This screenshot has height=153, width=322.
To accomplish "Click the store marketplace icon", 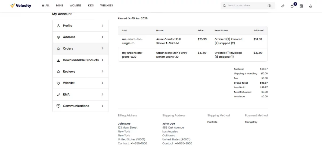I will tap(301, 6).
